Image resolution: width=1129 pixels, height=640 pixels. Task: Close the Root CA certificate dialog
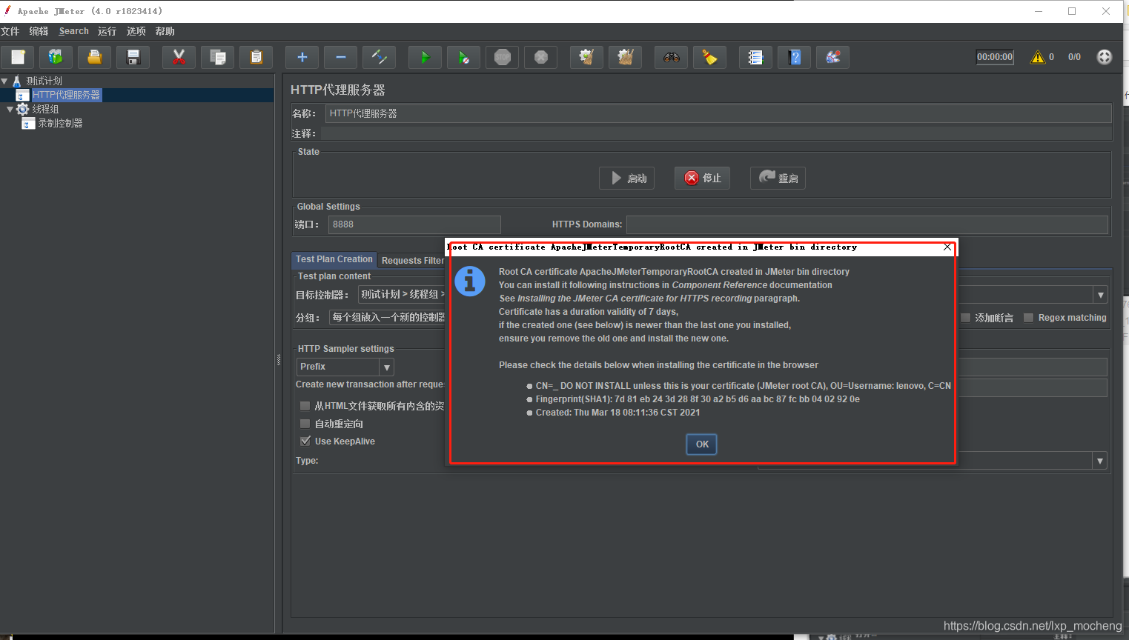point(947,247)
